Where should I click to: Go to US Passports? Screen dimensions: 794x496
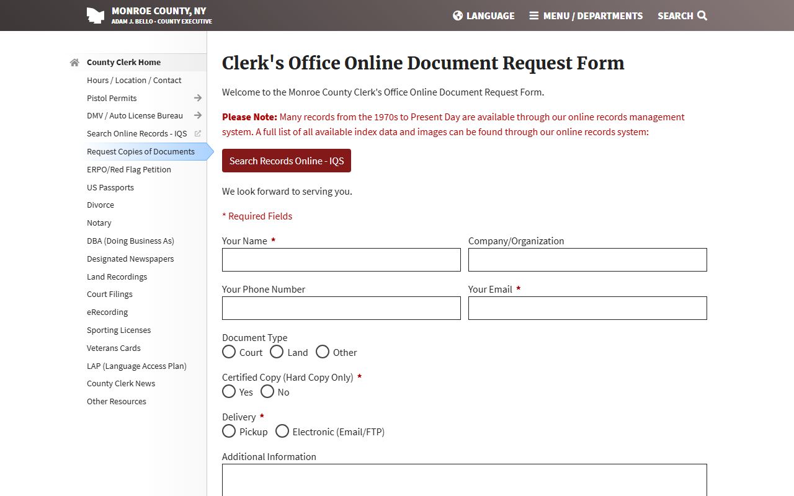point(110,187)
